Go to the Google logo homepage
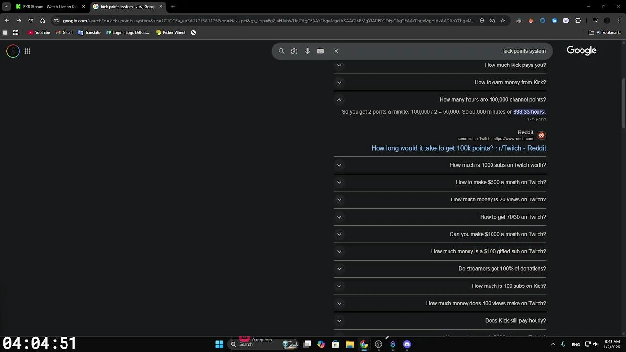 [581, 50]
